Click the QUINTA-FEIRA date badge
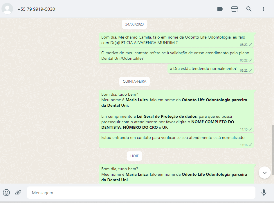 (x=134, y=81)
